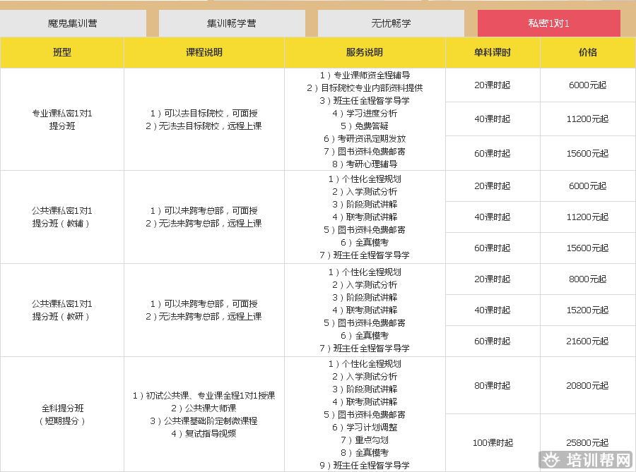Click the 8000元起 price
This screenshot has width=636, height=472.
point(587,279)
